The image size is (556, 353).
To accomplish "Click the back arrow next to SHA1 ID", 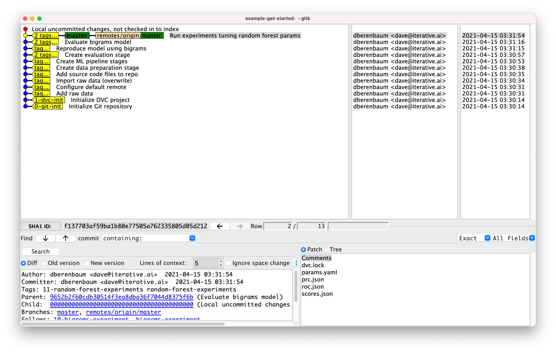I will tap(220, 226).
